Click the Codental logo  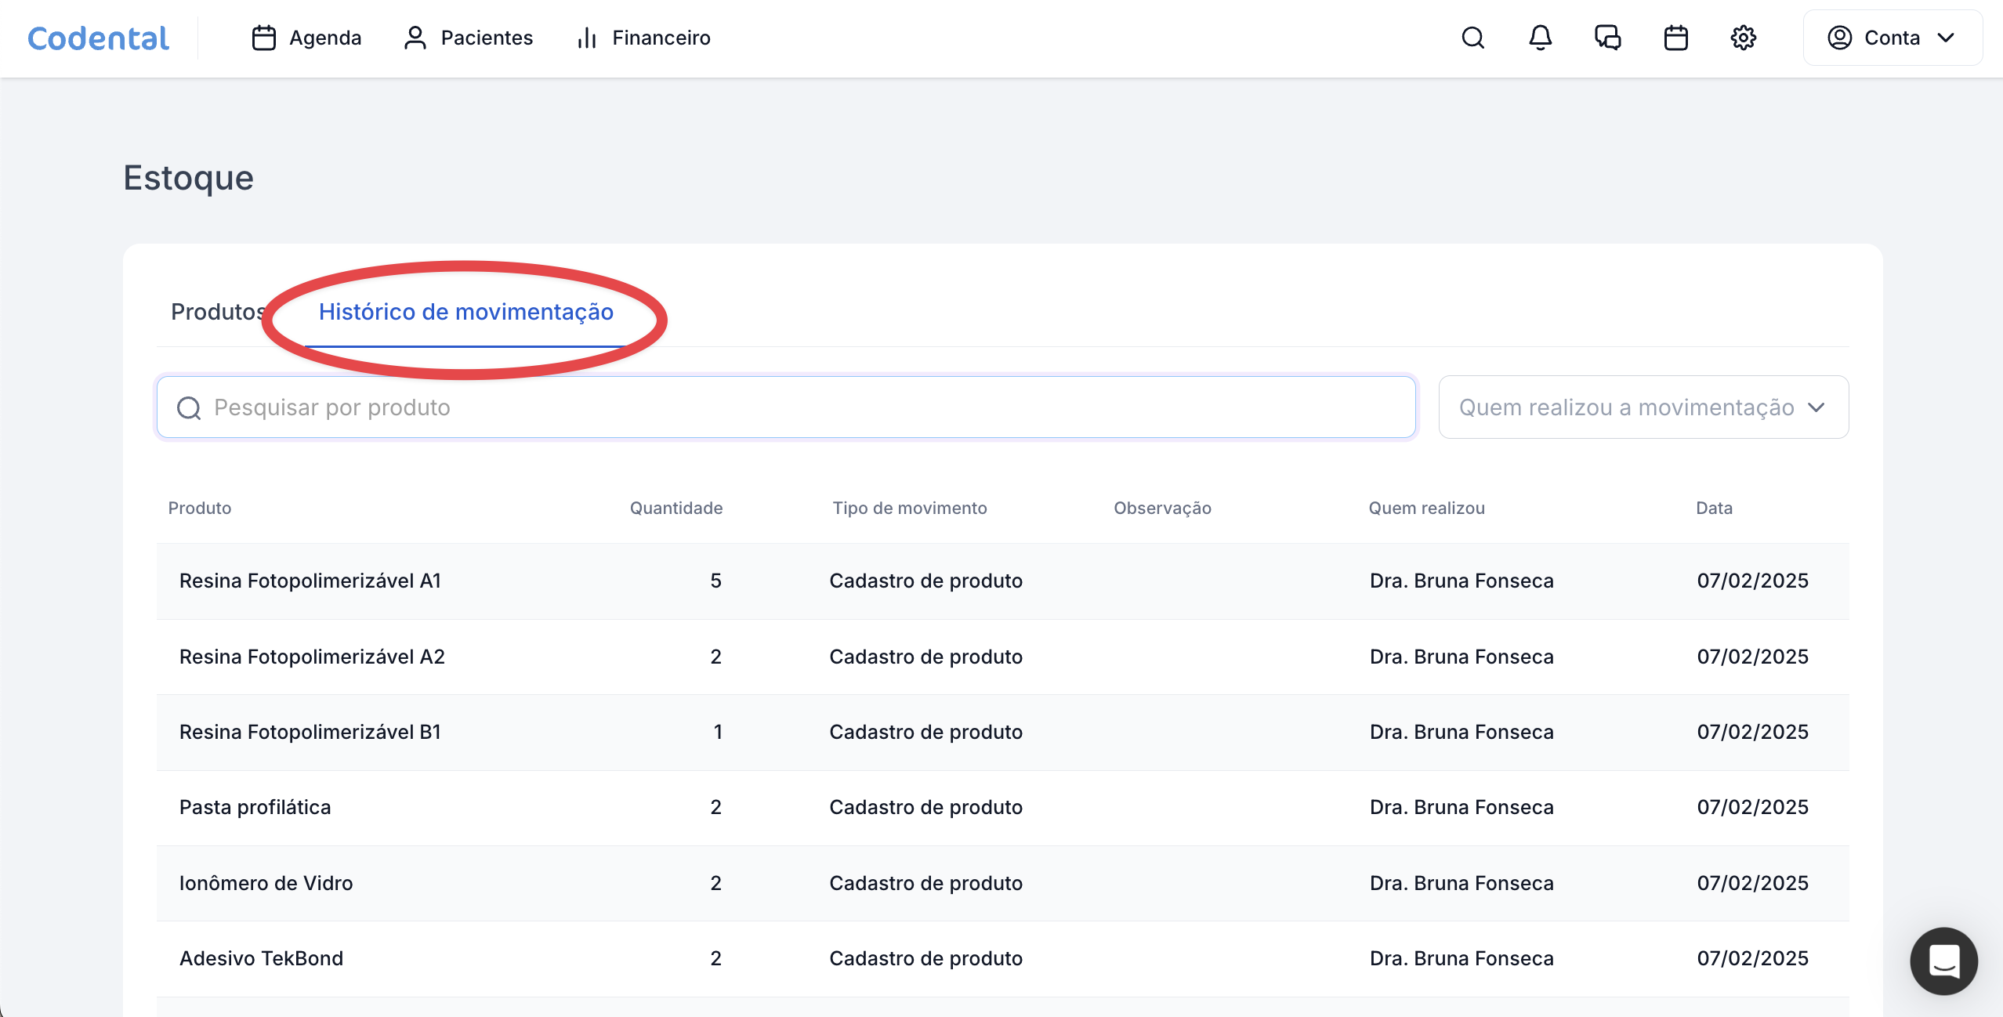pyautogui.click(x=98, y=38)
